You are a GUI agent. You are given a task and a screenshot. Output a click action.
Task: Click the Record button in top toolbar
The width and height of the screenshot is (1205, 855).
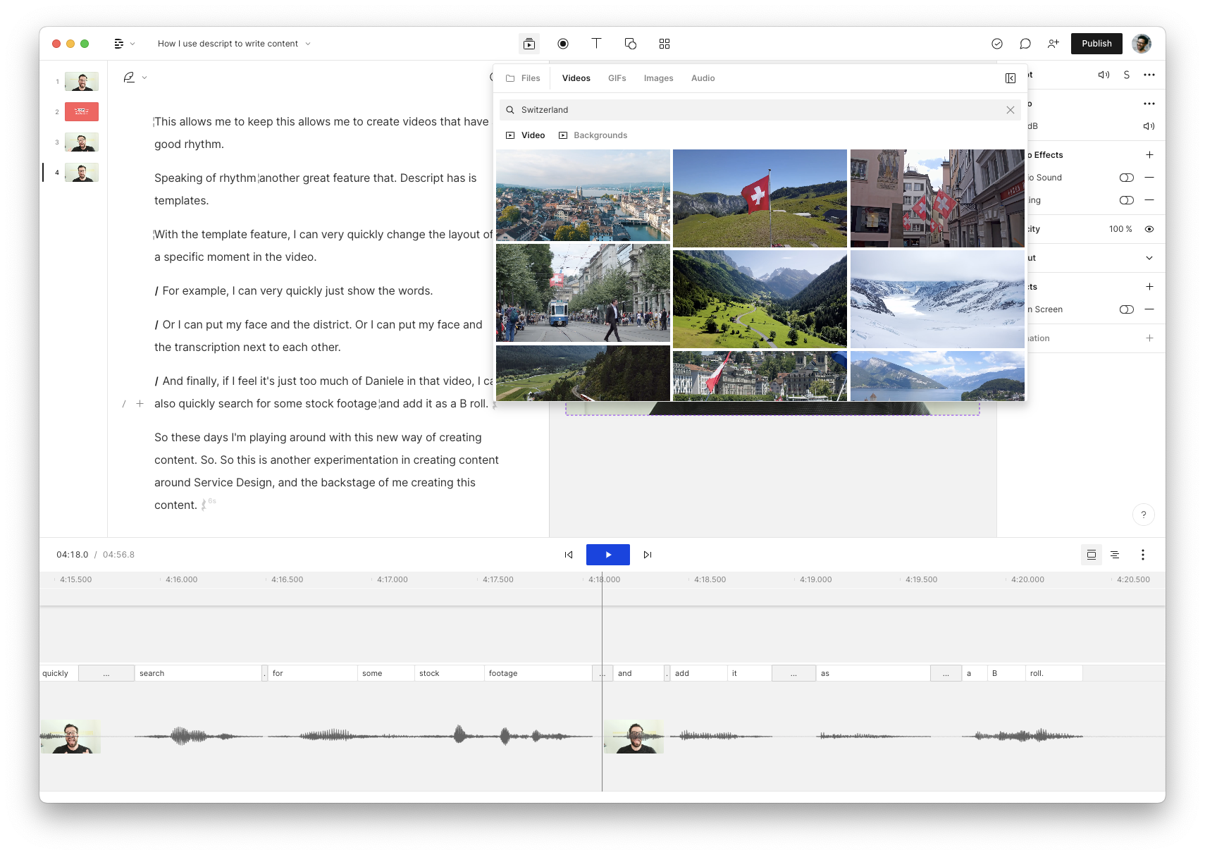[x=562, y=44]
